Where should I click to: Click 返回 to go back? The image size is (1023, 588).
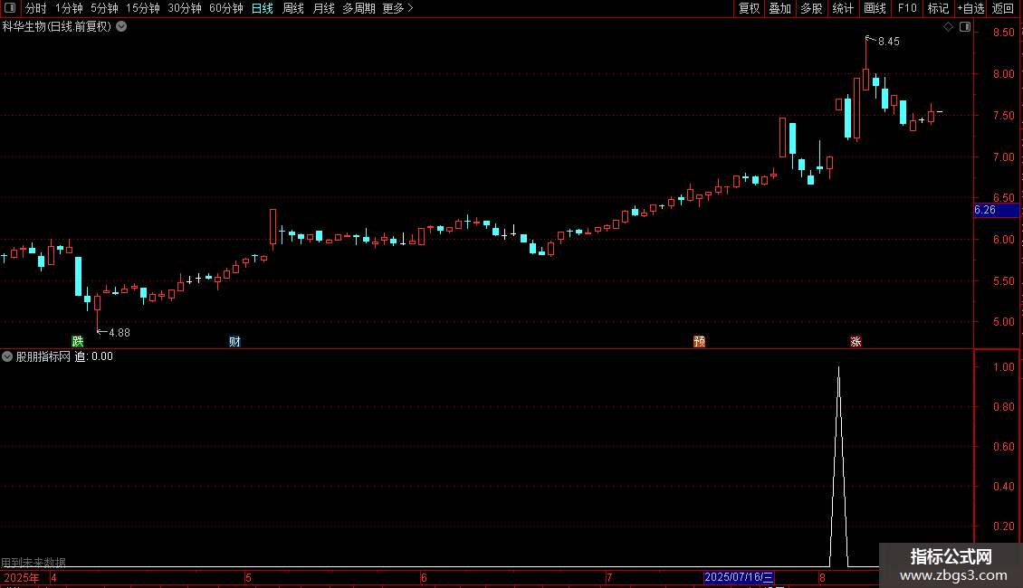(x=1003, y=8)
